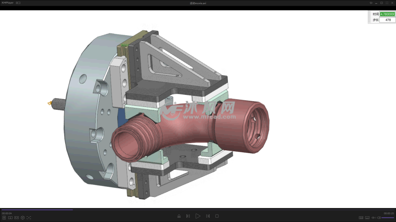The height and width of the screenshot is (222, 396).
Task: Click the first subtitle box icon at bottom-right
Action: coord(361,218)
